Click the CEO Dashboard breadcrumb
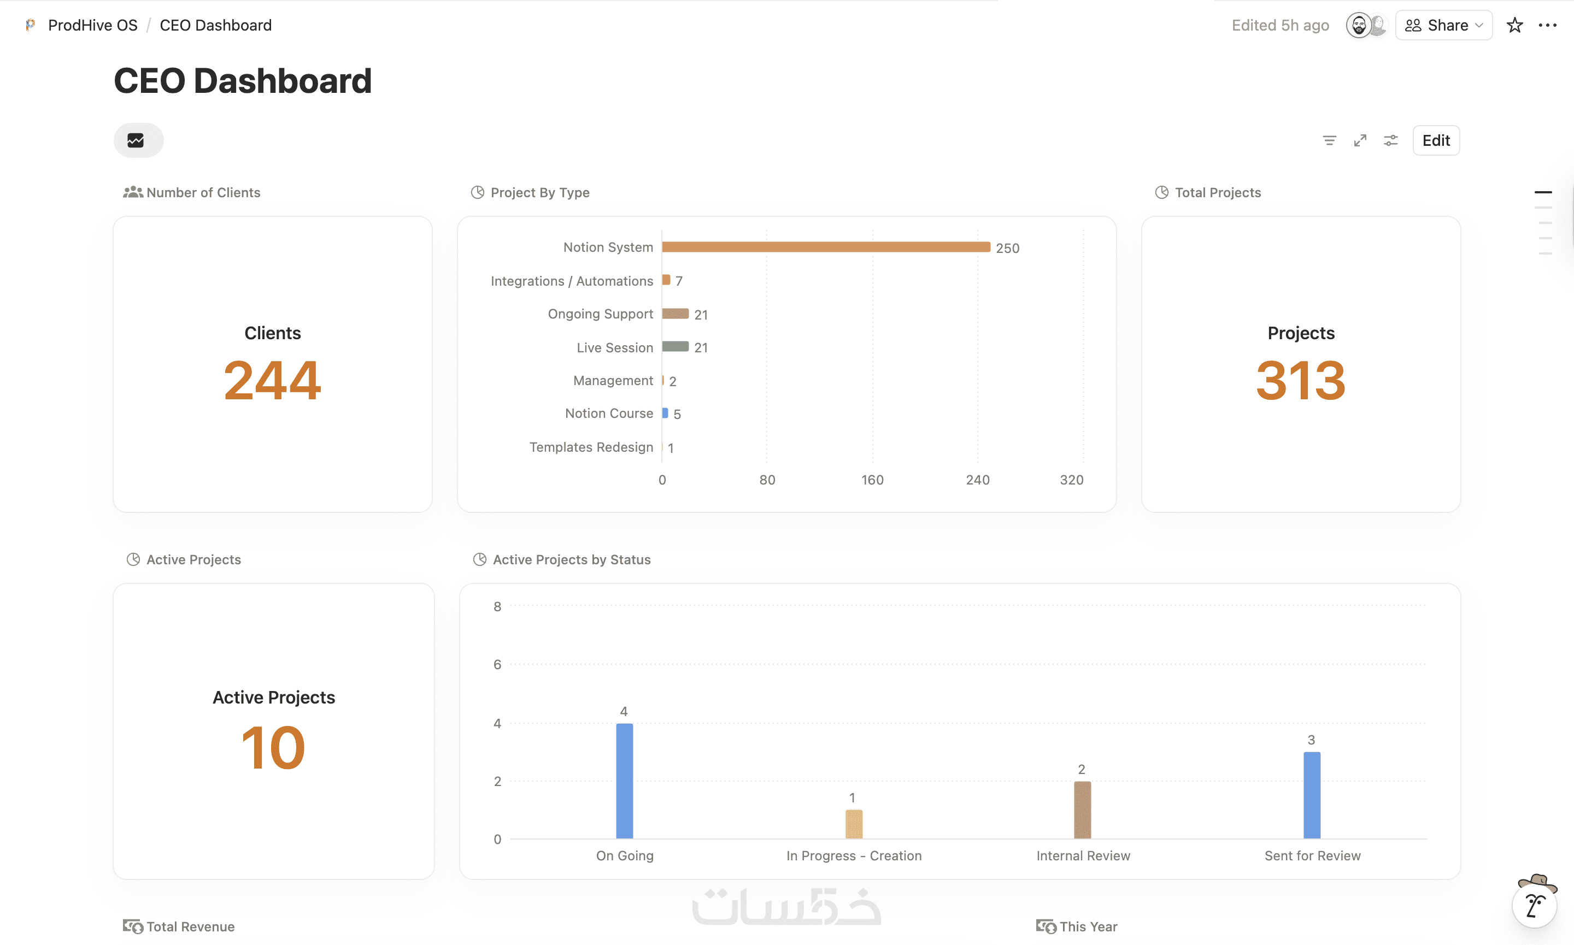This screenshot has width=1574, height=945. [215, 26]
